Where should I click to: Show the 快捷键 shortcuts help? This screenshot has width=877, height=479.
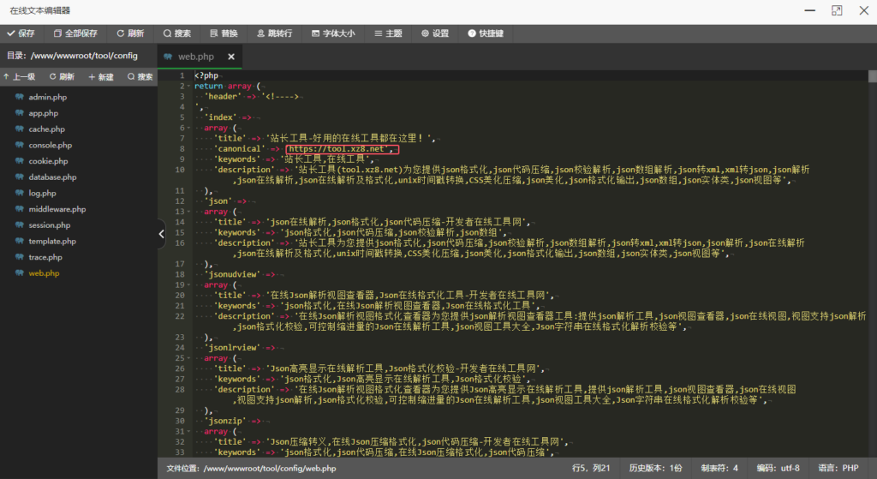(x=486, y=33)
